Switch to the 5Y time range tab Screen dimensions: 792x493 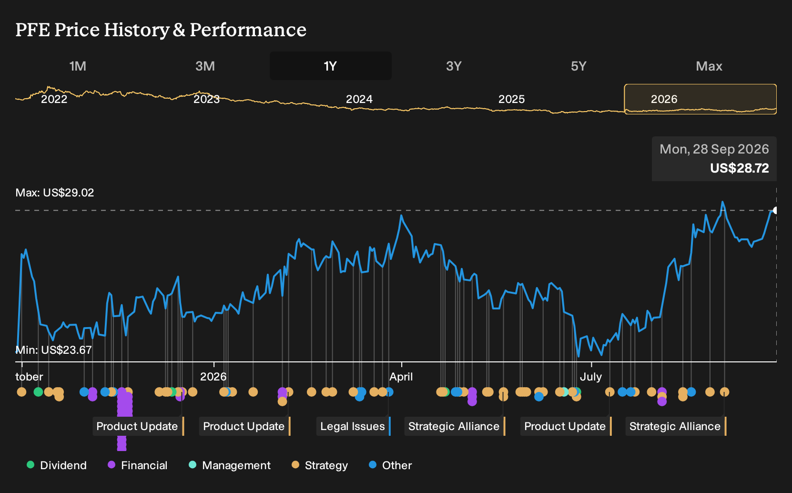pyautogui.click(x=579, y=66)
